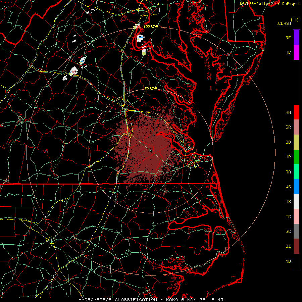Viewport: 302px width, 302px height.
Task: Select the GR pink legend swatch
Action: 296,127
